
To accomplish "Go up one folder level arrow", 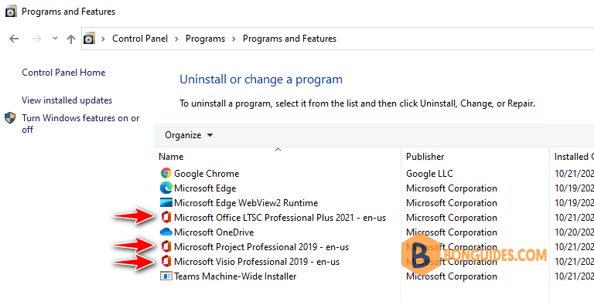I will [x=71, y=39].
